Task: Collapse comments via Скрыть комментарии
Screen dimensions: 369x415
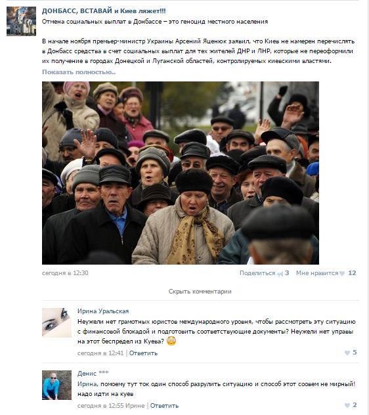Action: coord(200,292)
